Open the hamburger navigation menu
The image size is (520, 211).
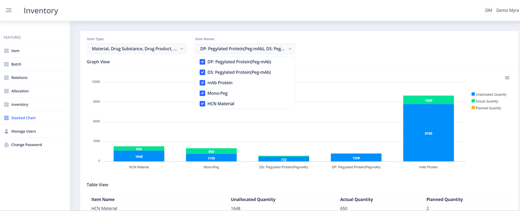pos(9,10)
